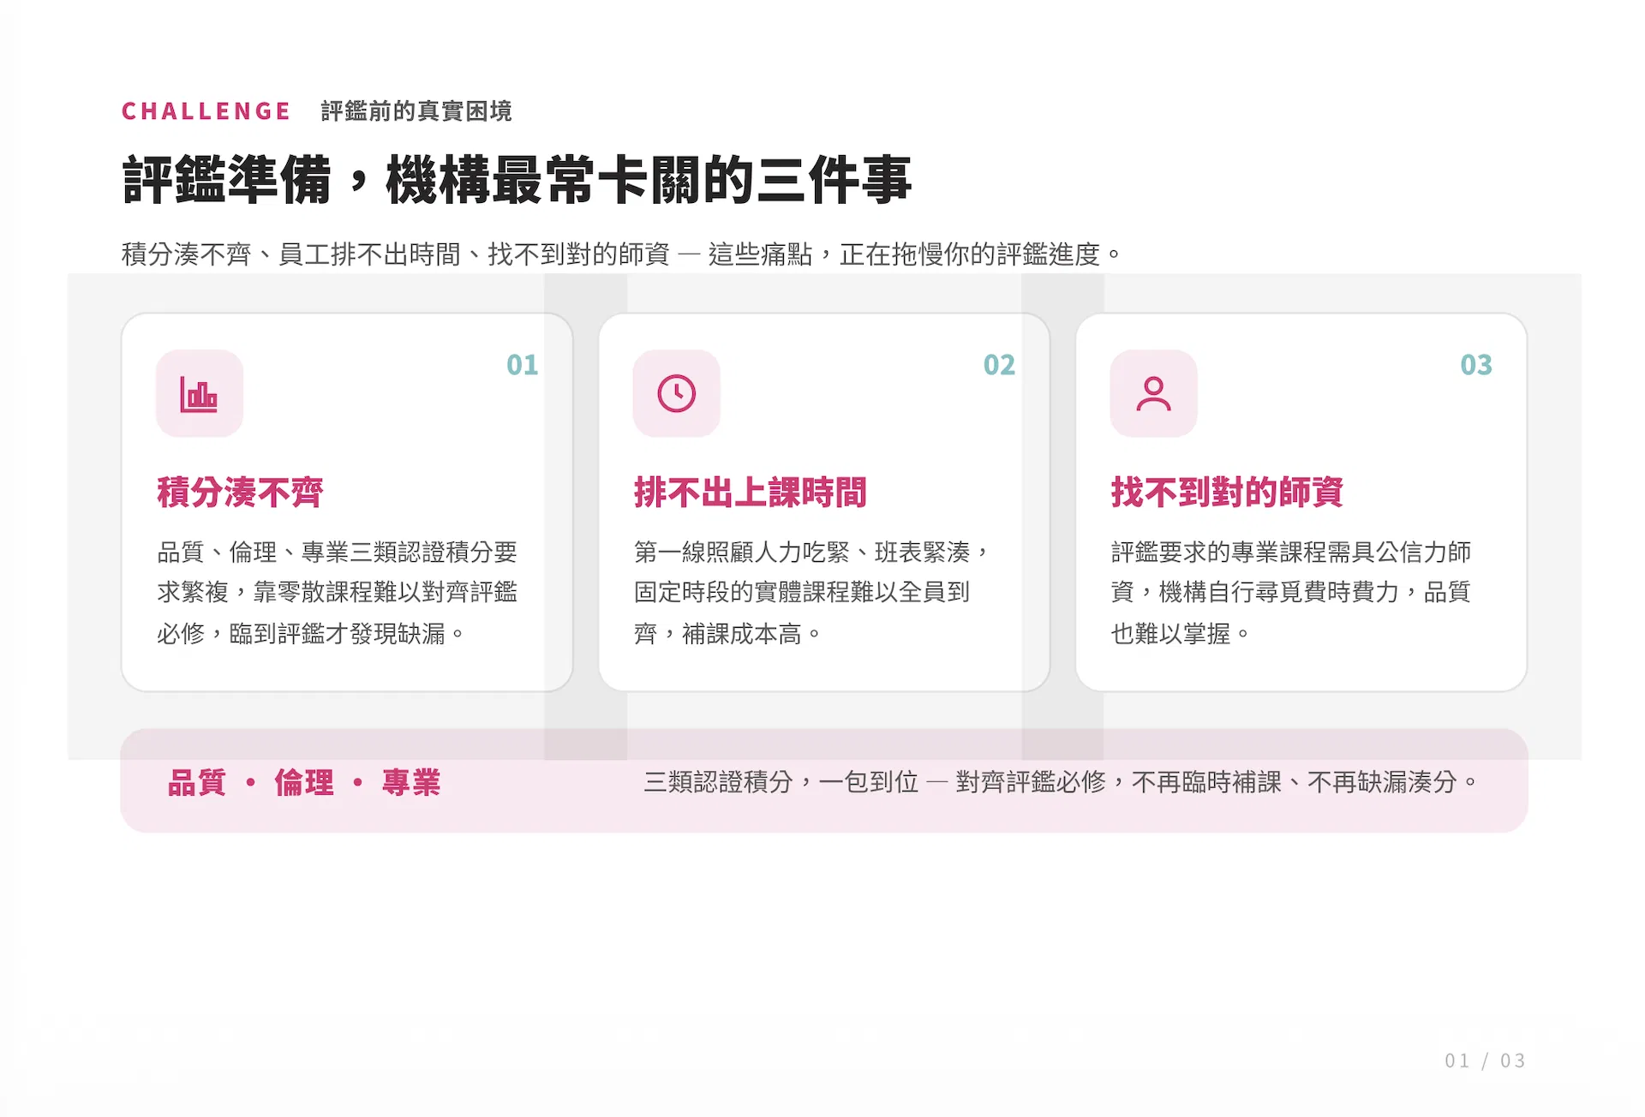The image size is (1645, 1117).
Task: Click the clock icon in card 02
Action: 676,394
